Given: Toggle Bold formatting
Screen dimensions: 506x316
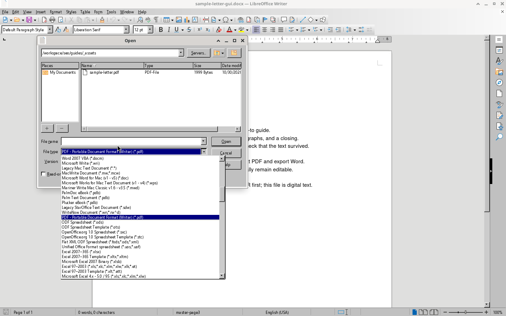Looking at the screenshot, I should [x=161, y=30].
